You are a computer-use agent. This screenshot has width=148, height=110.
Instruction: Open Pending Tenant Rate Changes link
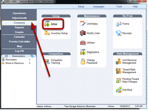[131, 80]
